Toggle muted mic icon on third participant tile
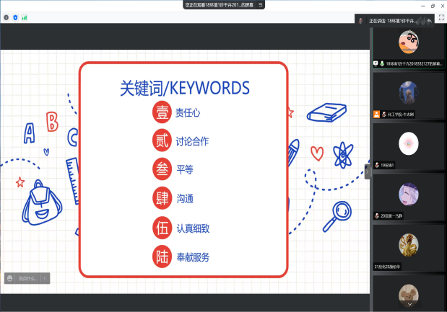The image size is (447, 312). coord(377,165)
